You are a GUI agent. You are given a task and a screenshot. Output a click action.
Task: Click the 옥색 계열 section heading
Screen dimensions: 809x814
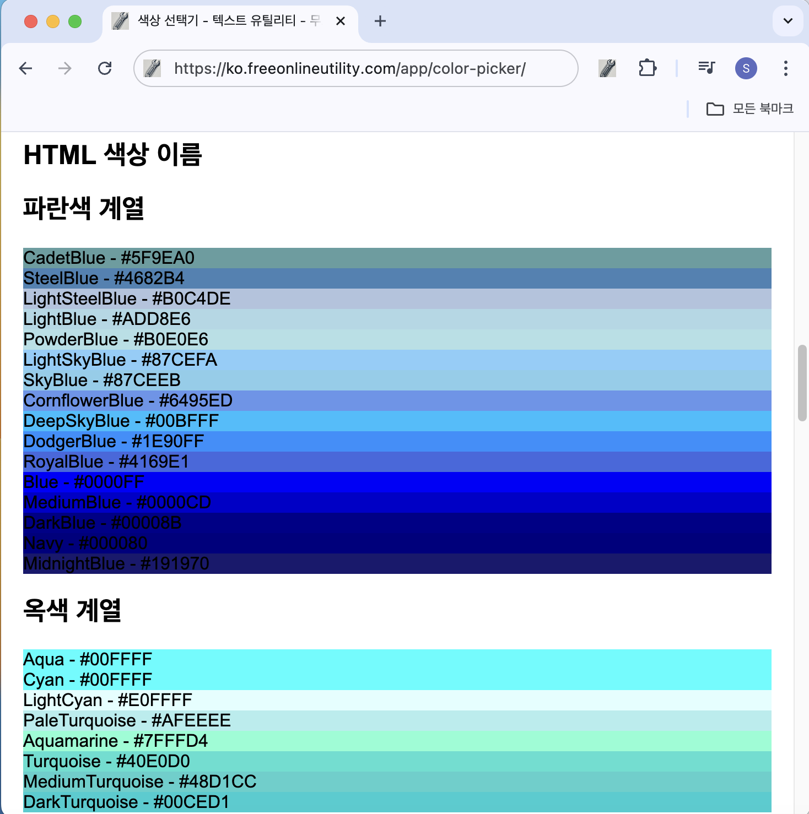click(72, 610)
